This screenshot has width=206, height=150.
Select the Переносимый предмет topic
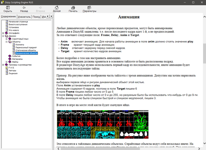pos(26,47)
